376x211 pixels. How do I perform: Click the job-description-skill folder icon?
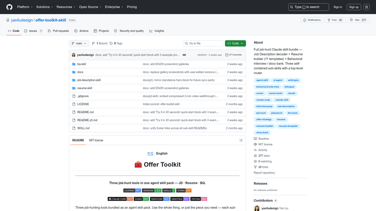pos(74,80)
